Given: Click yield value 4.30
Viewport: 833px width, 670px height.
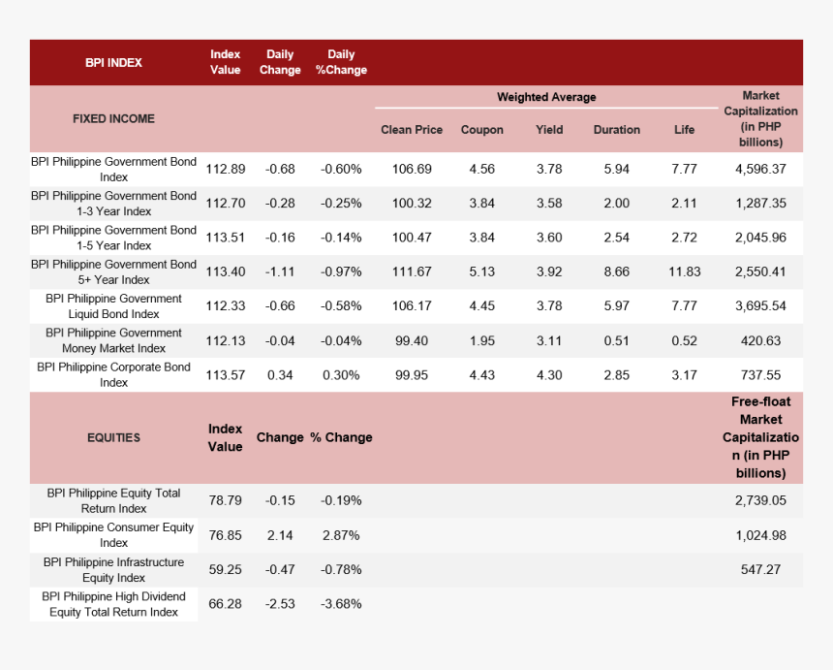Looking at the screenshot, I should tap(549, 375).
